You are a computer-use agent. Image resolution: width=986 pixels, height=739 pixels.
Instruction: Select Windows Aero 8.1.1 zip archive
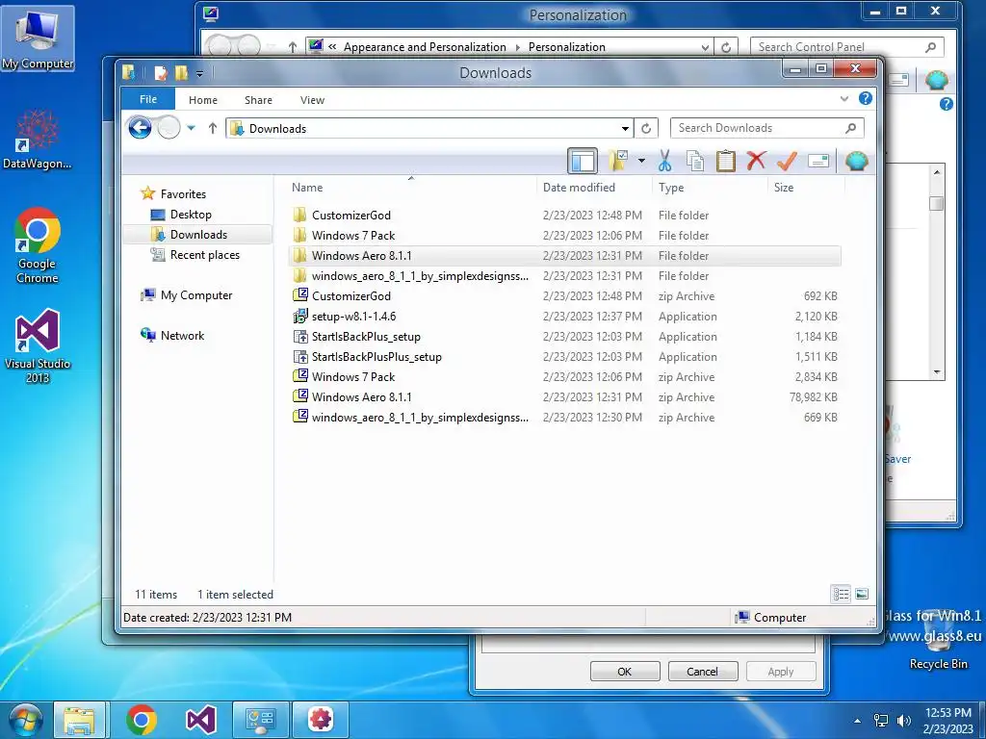pyautogui.click(x=564, y=397)
